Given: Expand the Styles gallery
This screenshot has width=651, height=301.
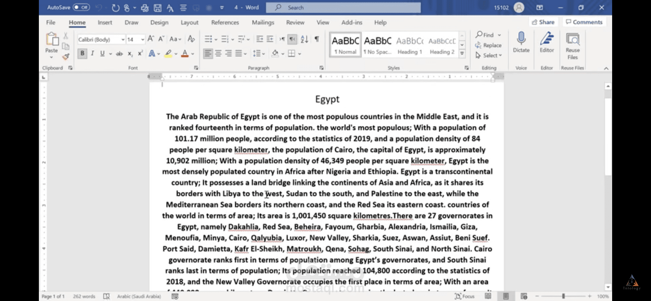Looking at the screenshot, I should tap(462, 53).
